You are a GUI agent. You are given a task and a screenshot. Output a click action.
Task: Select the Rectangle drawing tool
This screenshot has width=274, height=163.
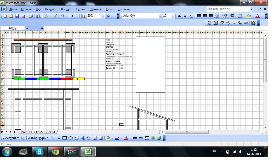65,138
